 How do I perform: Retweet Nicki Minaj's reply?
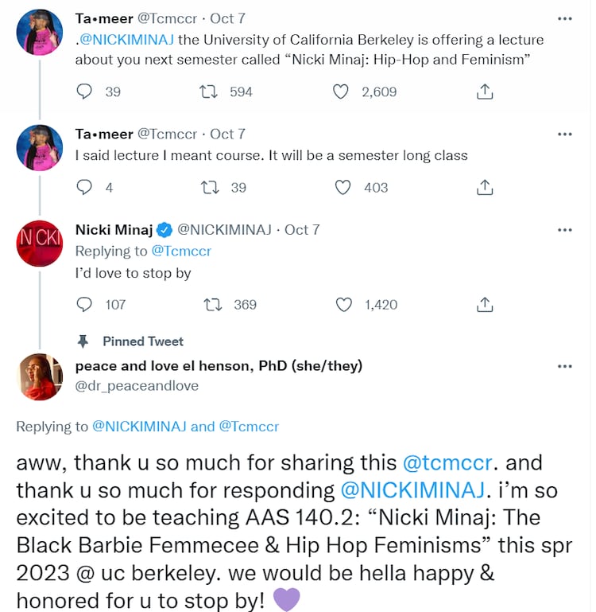[x=212, y=304]
